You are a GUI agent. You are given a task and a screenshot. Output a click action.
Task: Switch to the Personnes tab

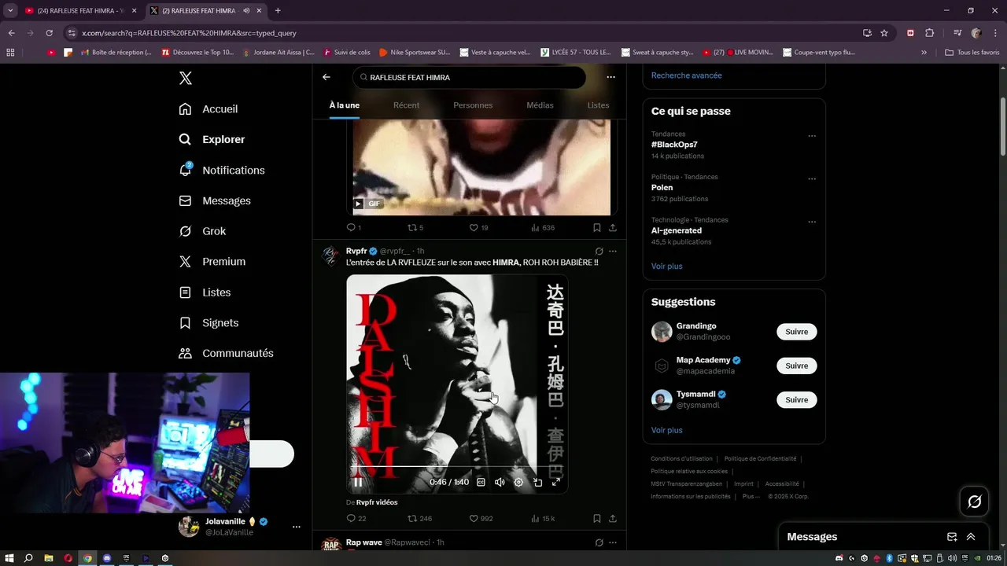[x=473, y=105]
